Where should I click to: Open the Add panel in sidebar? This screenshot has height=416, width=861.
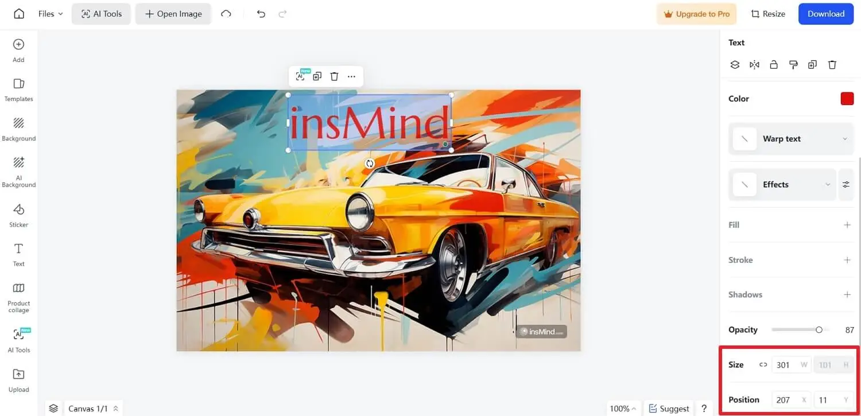(x=19, y=50)
